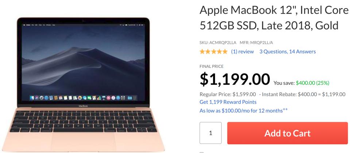Click the News icon in pictured dock
The width and height of the screenshot is (350, 153).
pos(108,98)
